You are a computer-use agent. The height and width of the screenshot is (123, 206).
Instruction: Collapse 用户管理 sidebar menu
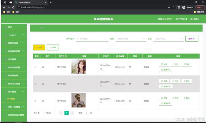pos(14,92)
